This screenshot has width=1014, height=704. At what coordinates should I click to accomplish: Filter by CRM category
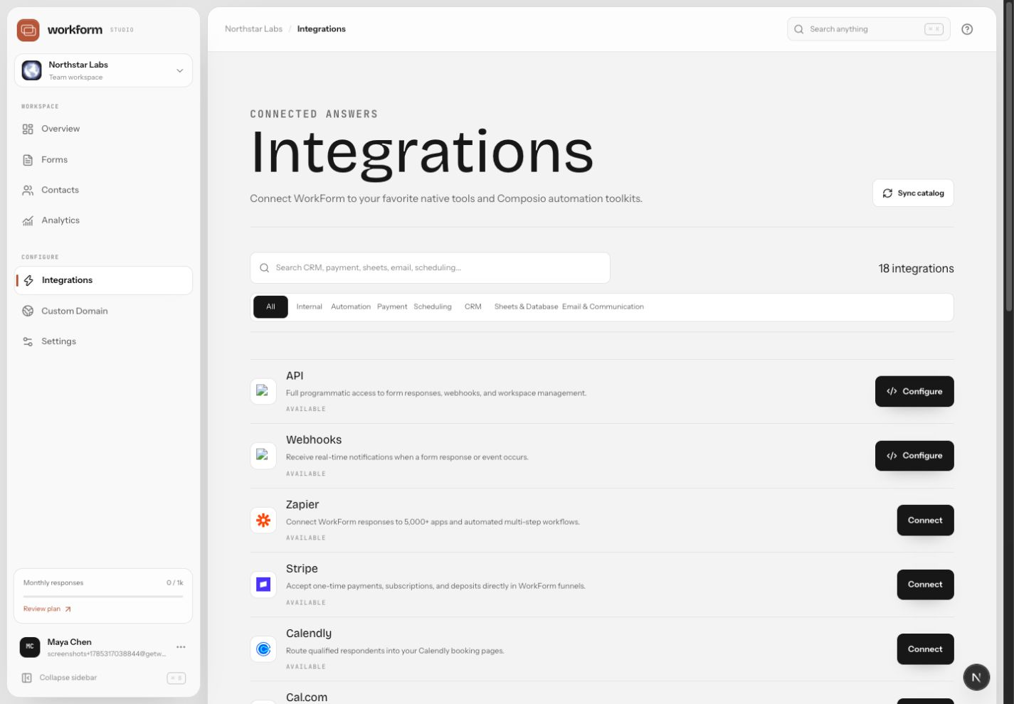473,306
